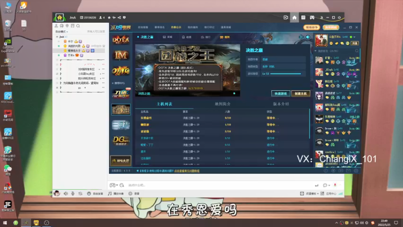Click the grid template icon in YY title bar

(303, 18)
